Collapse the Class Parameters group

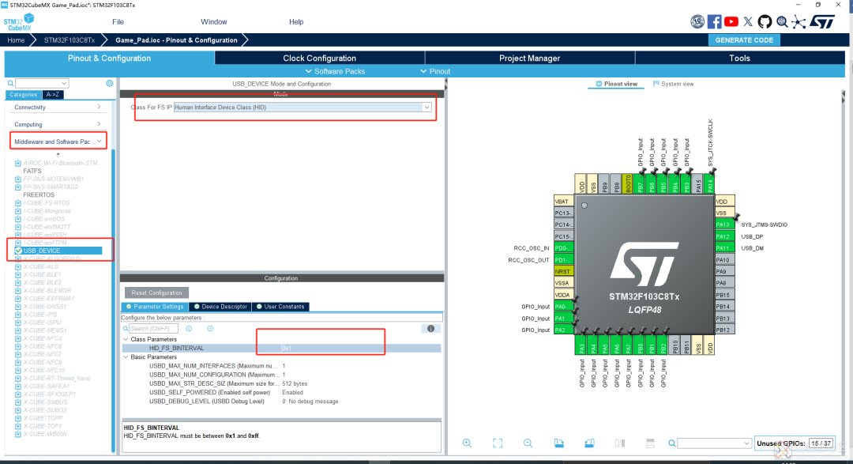pos(126,339)
